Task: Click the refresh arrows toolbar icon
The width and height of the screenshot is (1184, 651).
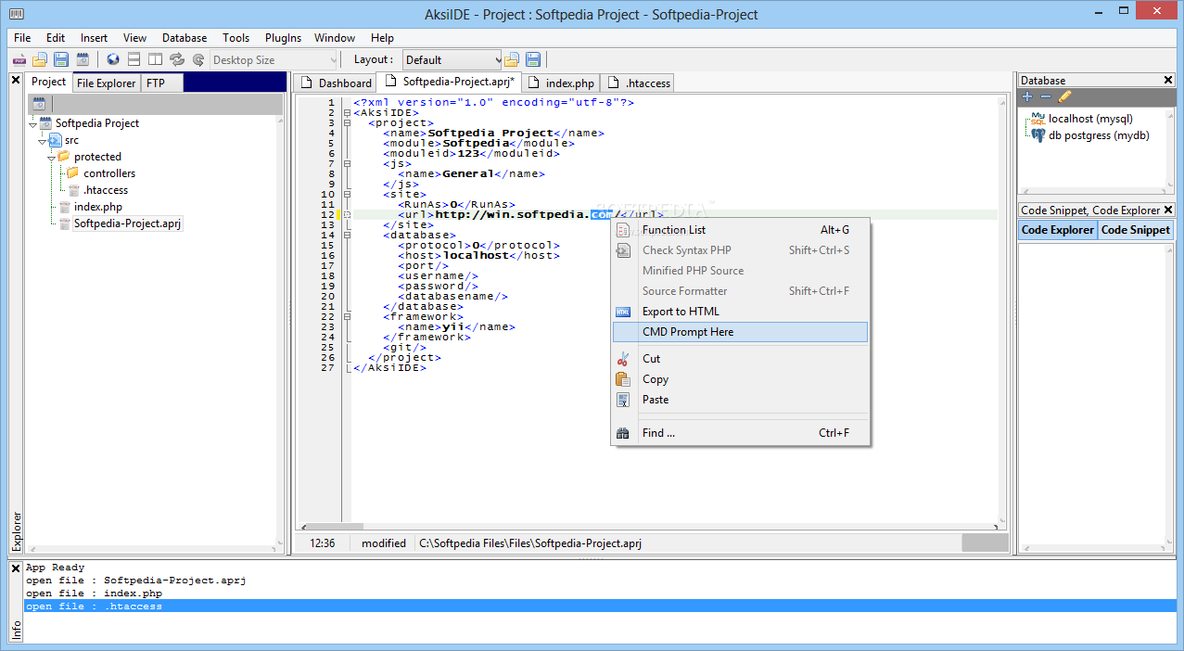Action: pos(177,60)
